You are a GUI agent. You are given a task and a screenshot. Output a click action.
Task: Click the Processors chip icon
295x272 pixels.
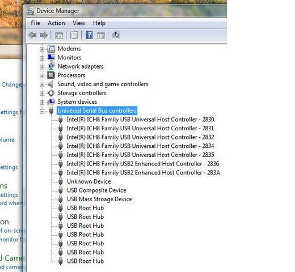(x=51, y=75)
